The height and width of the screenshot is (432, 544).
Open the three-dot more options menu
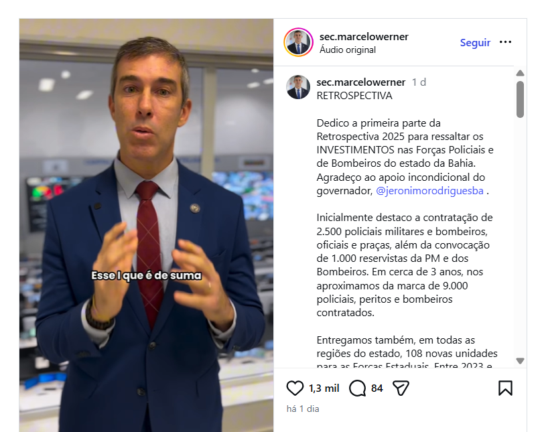point(505,42)
